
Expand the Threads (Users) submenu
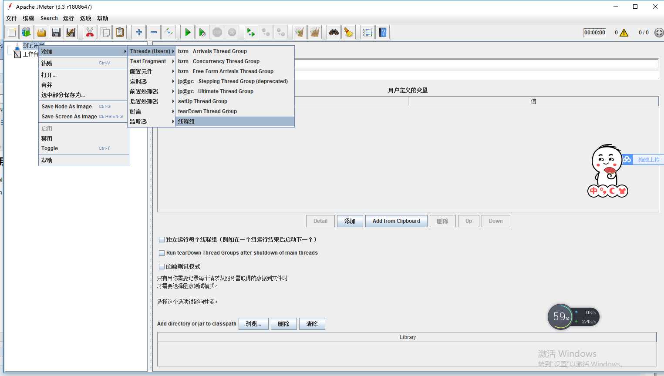[152, 51]
